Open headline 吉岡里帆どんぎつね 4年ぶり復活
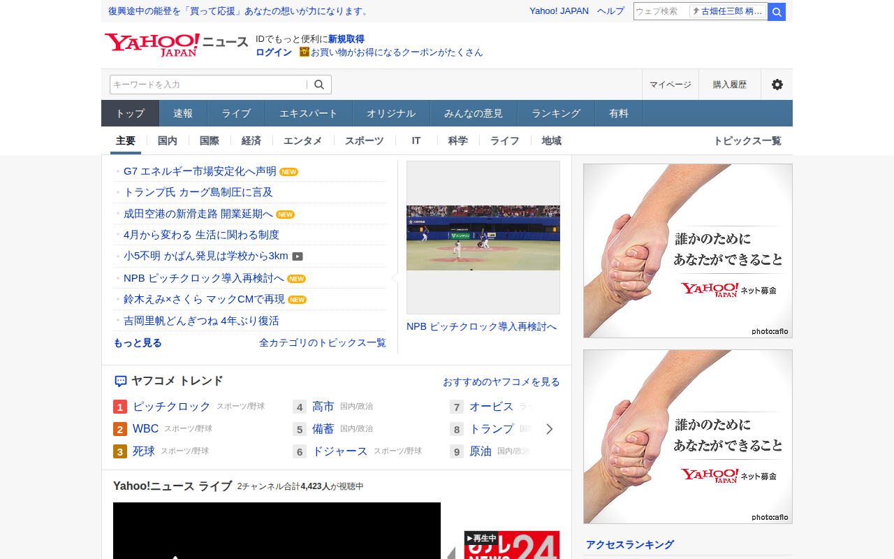894x559 pixels. click(201, 321)
